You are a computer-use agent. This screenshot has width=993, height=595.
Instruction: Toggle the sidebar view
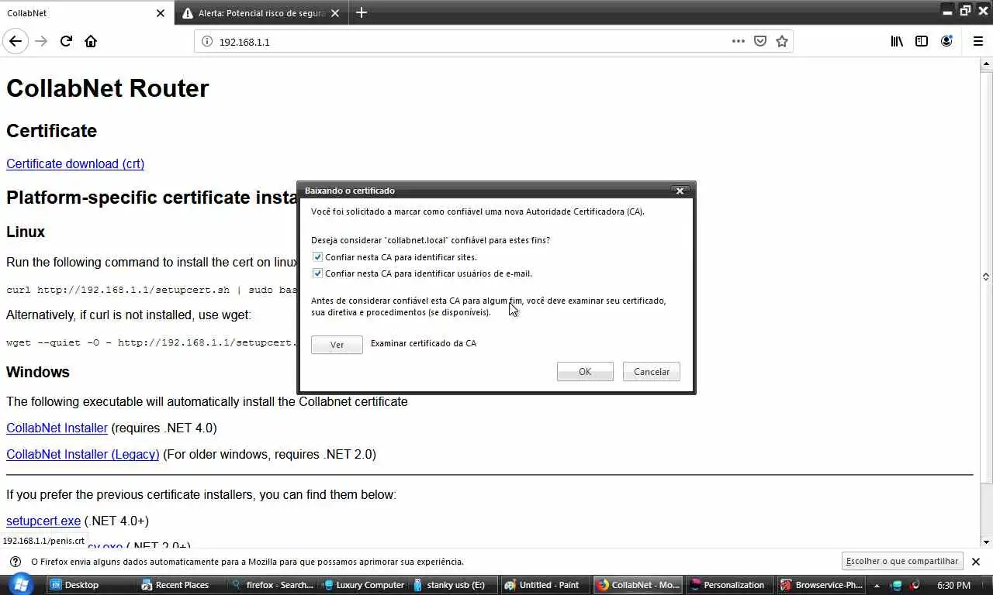point(922,41)
